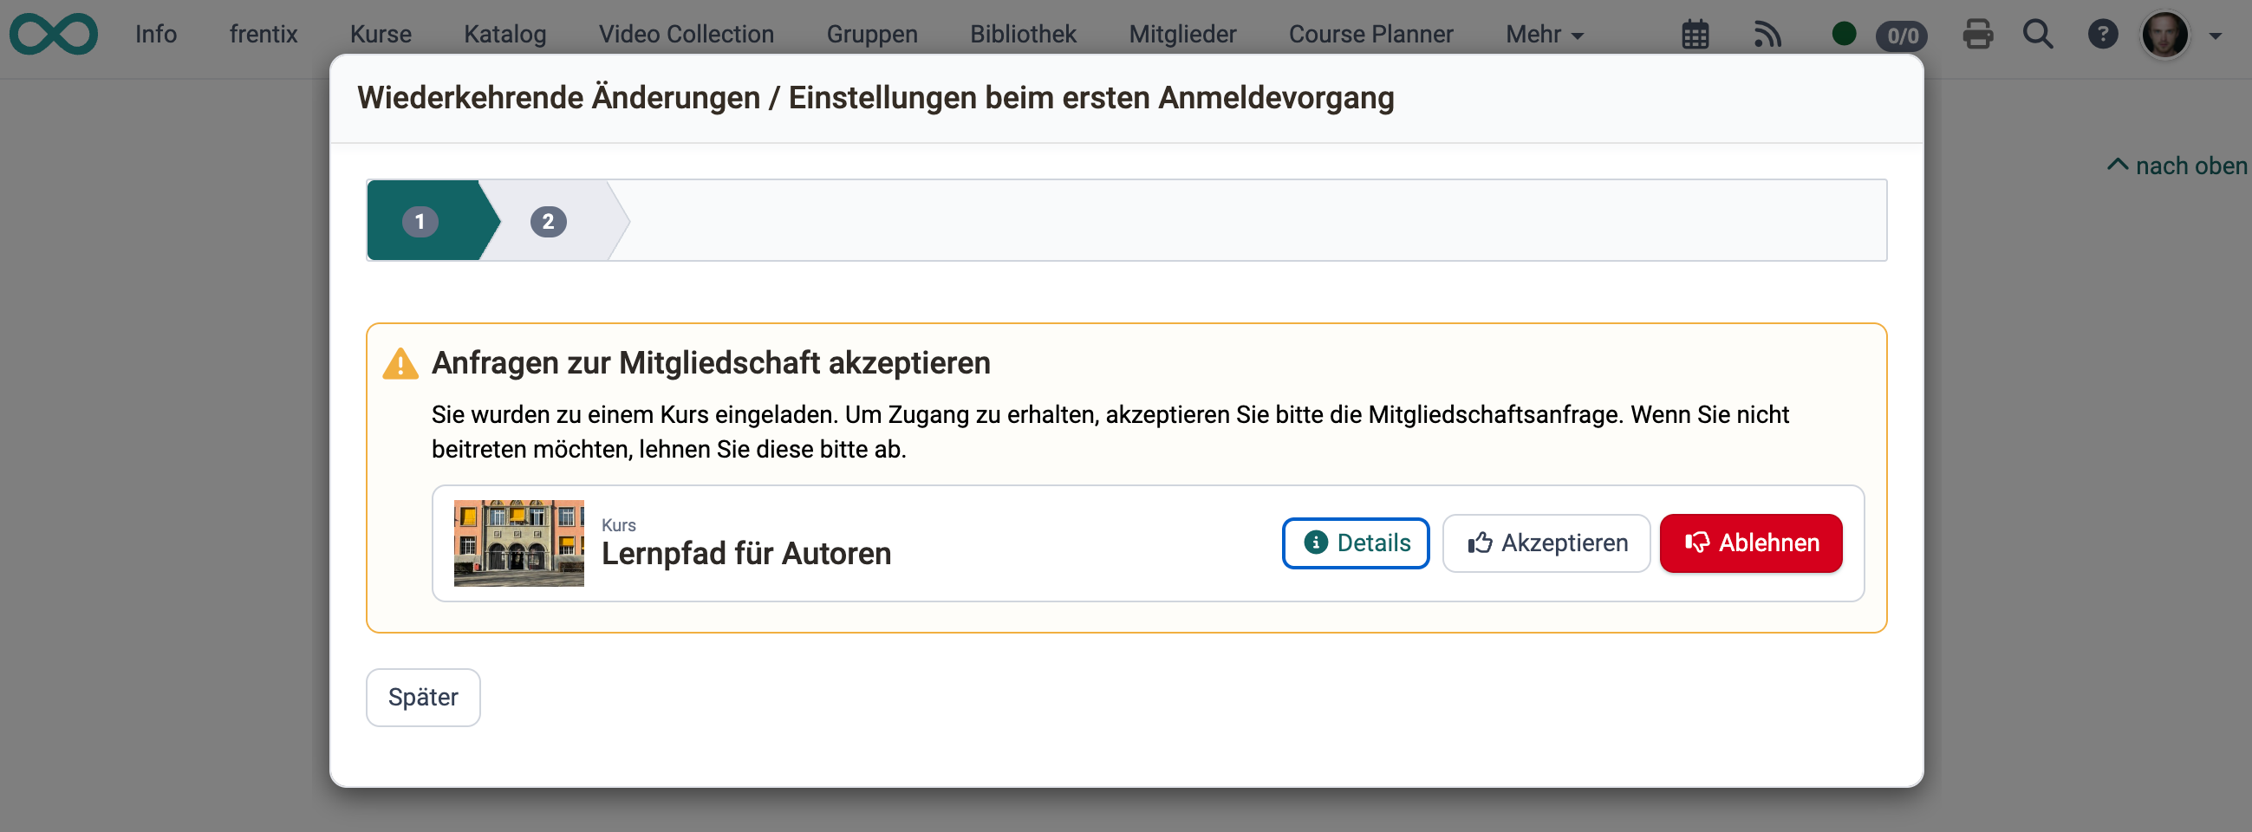Open the frentix tab
The width and height of the screenshot is (2252, 832).
264,34
